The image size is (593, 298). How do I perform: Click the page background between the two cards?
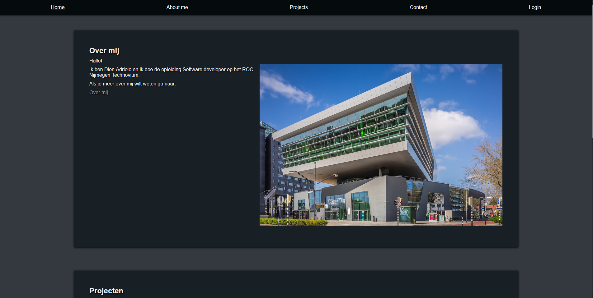pos(296,258)
